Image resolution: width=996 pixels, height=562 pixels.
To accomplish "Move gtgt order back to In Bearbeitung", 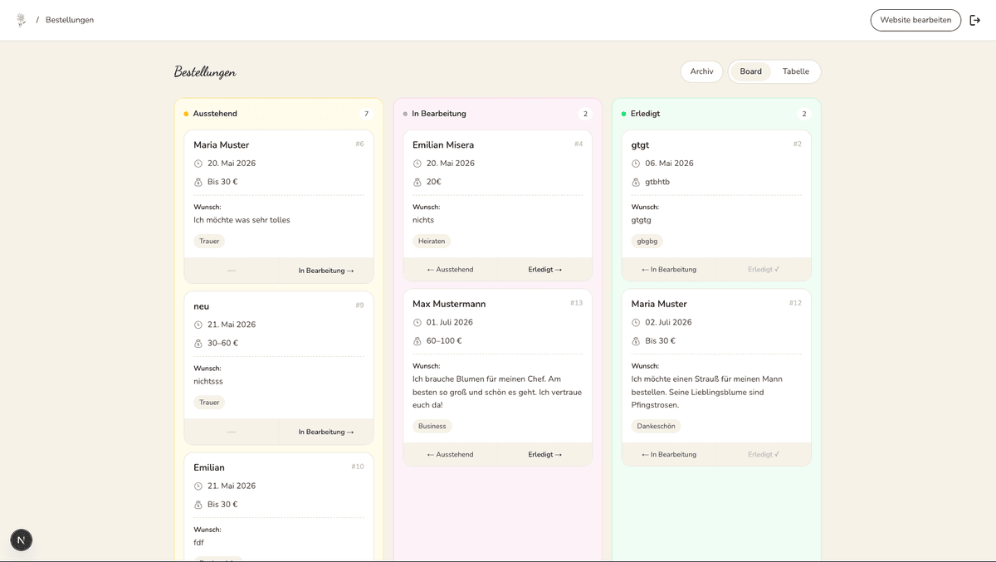I will coord(669,270).
